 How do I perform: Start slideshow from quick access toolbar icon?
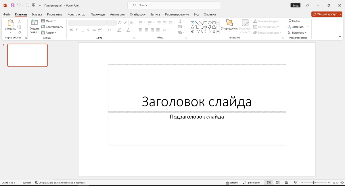click(x=34, y=5)
